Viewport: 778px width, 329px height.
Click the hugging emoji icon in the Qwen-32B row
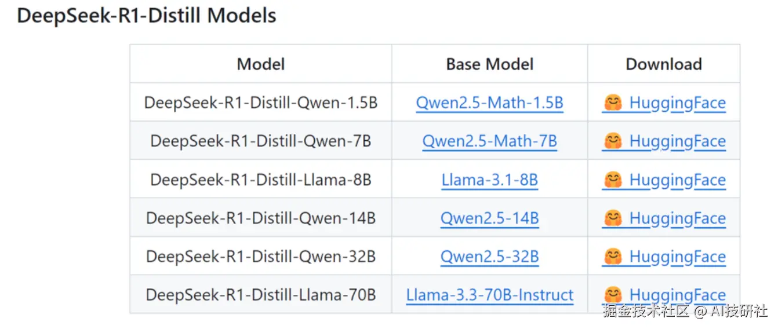click(613, 257)
